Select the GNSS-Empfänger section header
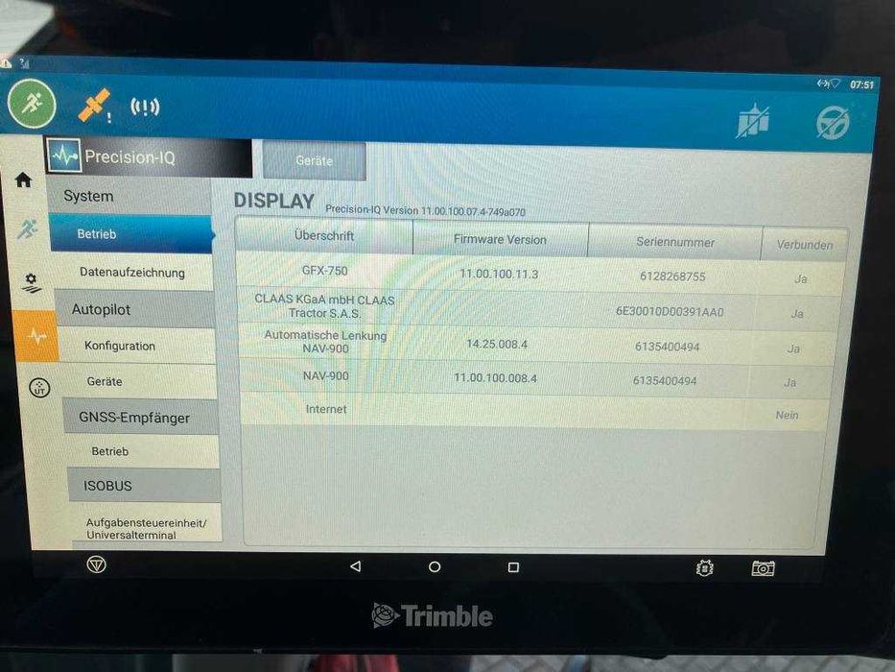This screenshot has height=672, width=895. pos(140,418)
